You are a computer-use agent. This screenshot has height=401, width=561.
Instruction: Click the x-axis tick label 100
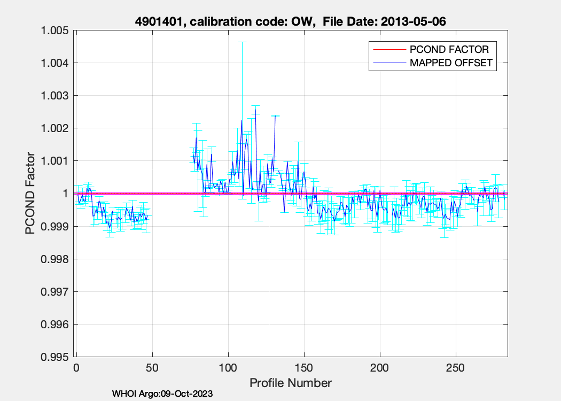click(x=228, y=368)
